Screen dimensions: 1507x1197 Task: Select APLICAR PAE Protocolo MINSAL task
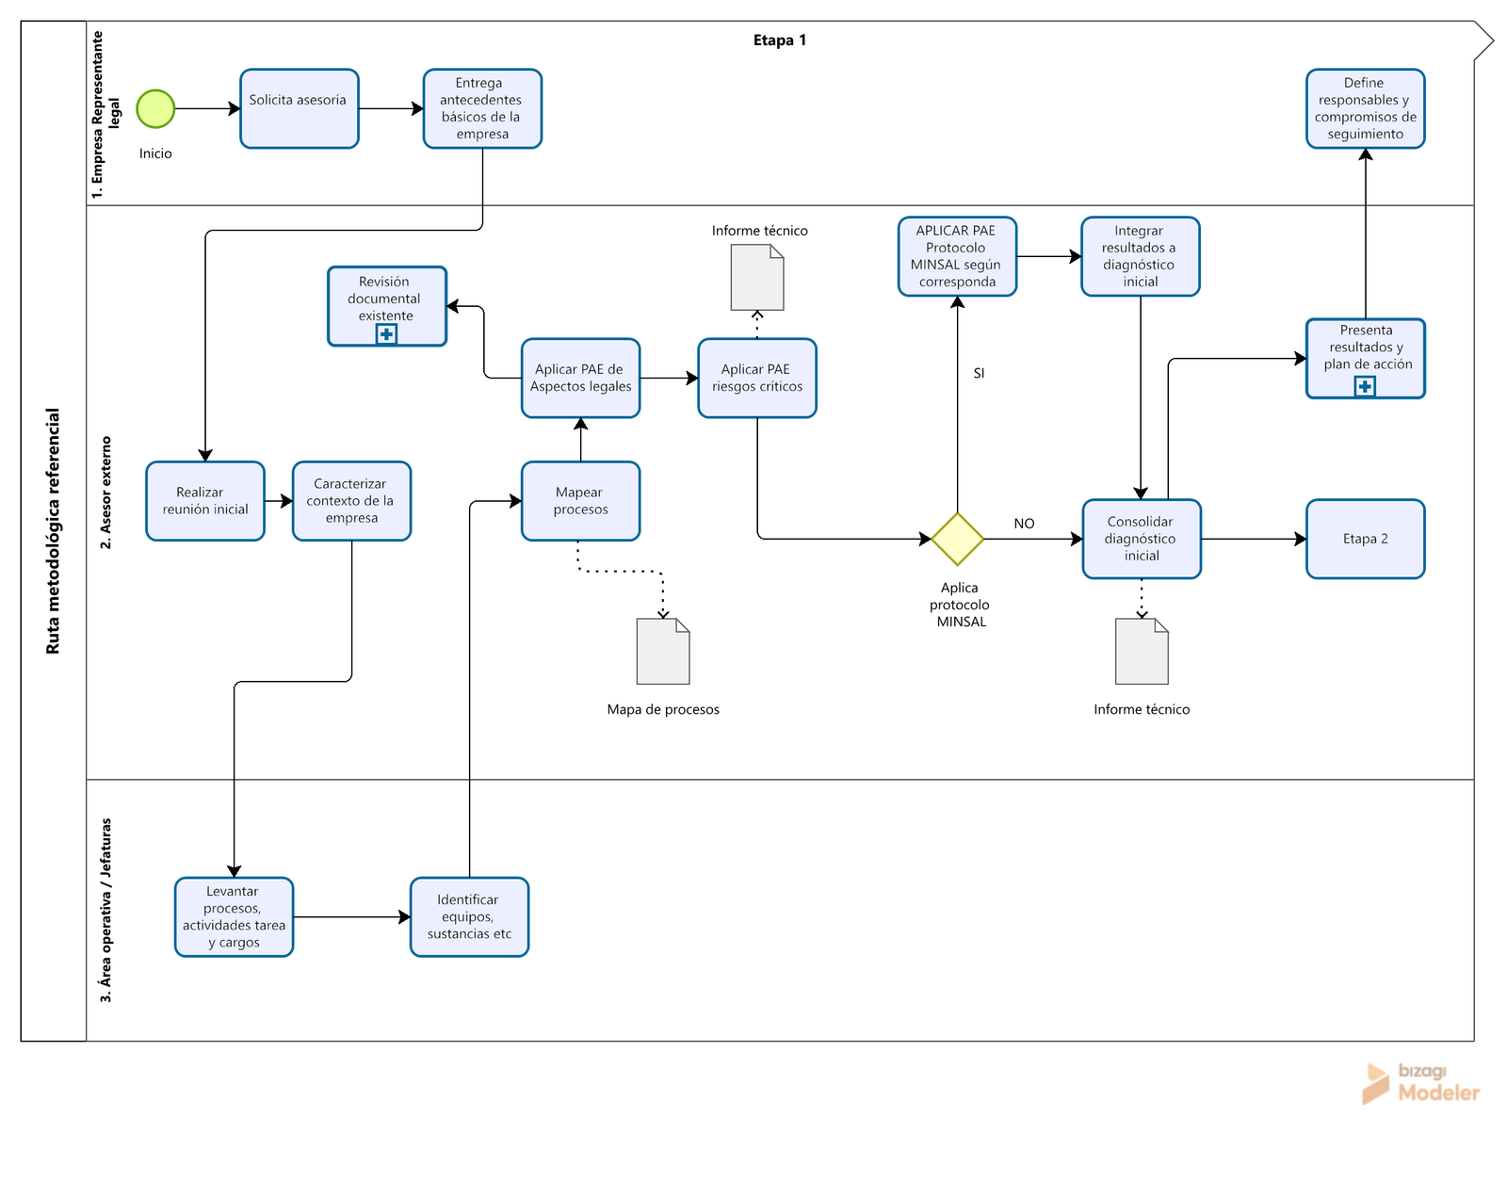(958, 256)
